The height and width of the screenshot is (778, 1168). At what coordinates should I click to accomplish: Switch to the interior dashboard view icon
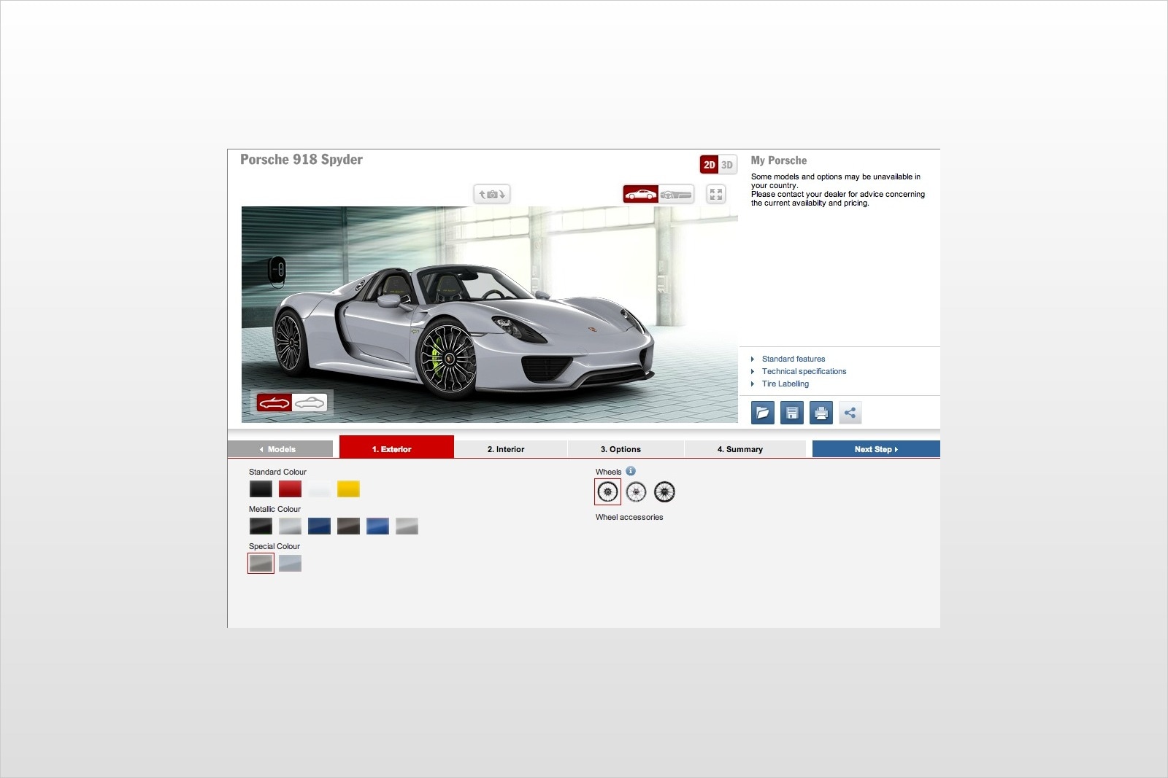click(x=676, y=194)
